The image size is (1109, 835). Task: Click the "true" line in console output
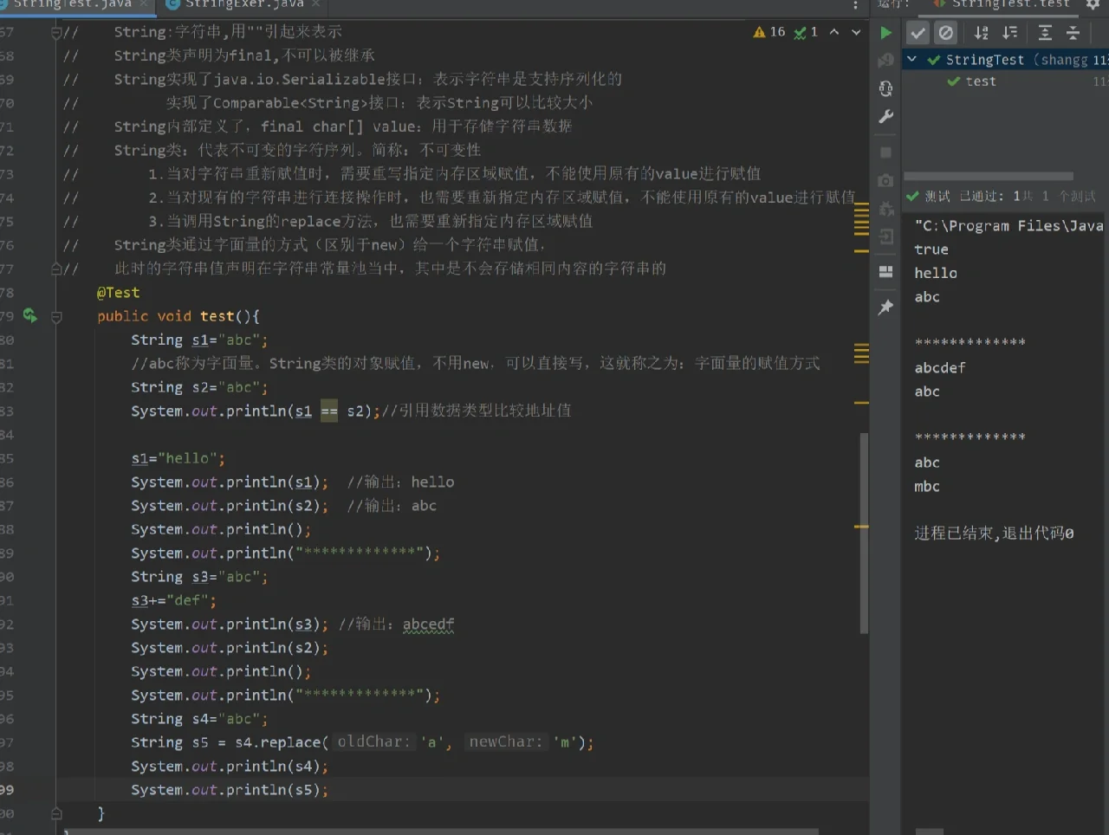click(x=931, y=249)
